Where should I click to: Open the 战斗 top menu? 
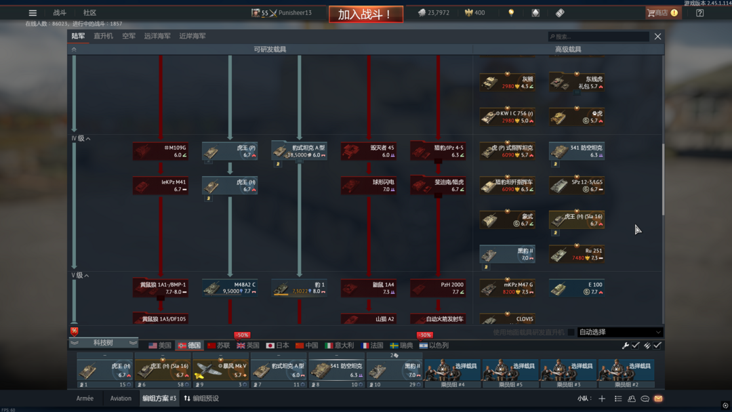click(x=60, y=13)
